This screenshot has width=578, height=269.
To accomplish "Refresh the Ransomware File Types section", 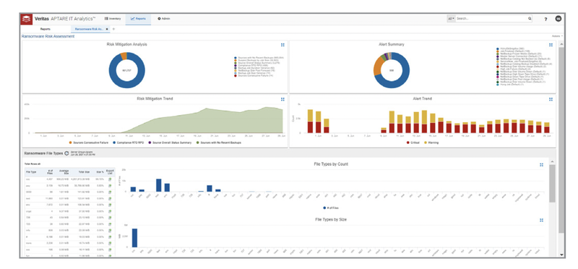I will [66, 153].
